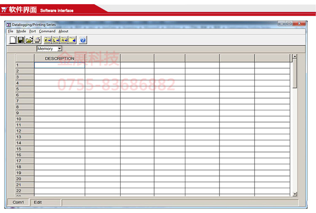Click the Open folder icon

(29, 40)
